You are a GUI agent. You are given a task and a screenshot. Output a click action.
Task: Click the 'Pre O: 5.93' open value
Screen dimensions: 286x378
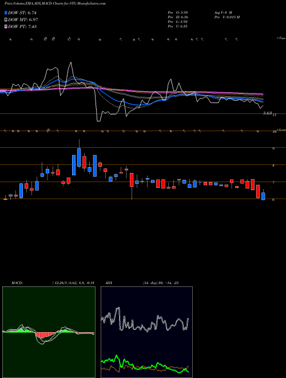click(178, 12)
